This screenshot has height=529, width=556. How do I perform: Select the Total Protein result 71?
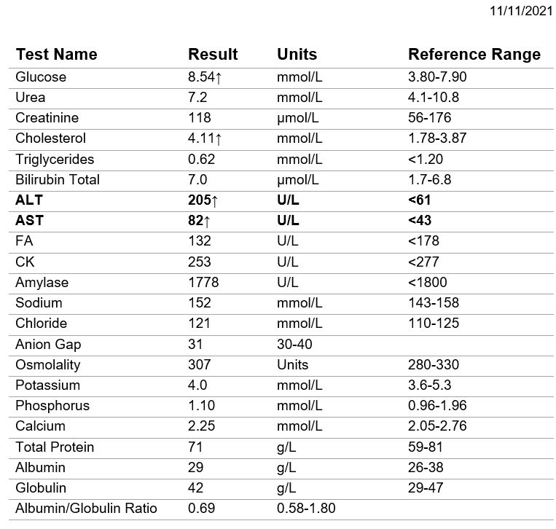195,447
